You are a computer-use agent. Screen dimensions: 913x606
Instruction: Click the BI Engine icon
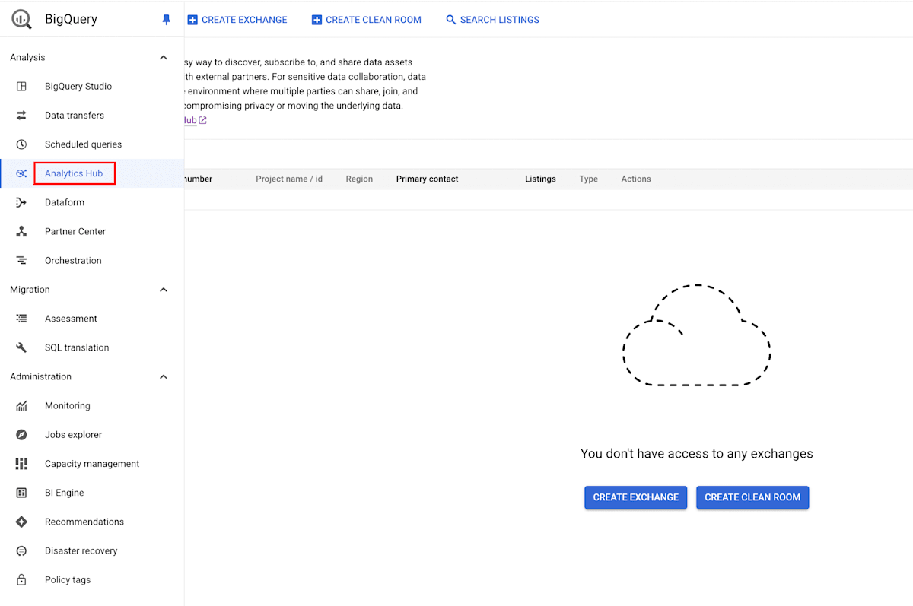click(x=21, y=493)
